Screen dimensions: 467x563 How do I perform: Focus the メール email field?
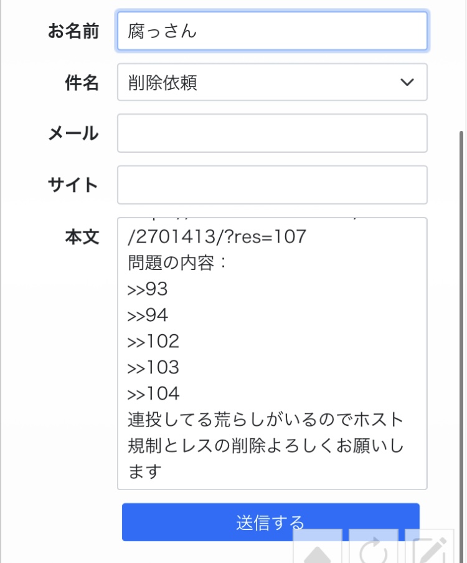pyautogui.click(x=272, y=133)
